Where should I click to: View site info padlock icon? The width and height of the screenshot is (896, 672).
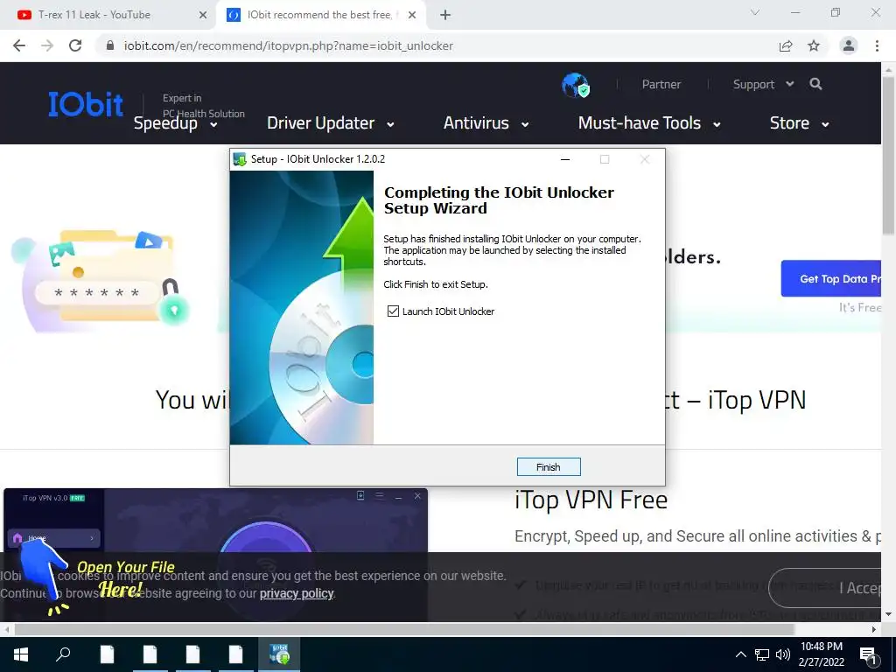click(110, 45)
